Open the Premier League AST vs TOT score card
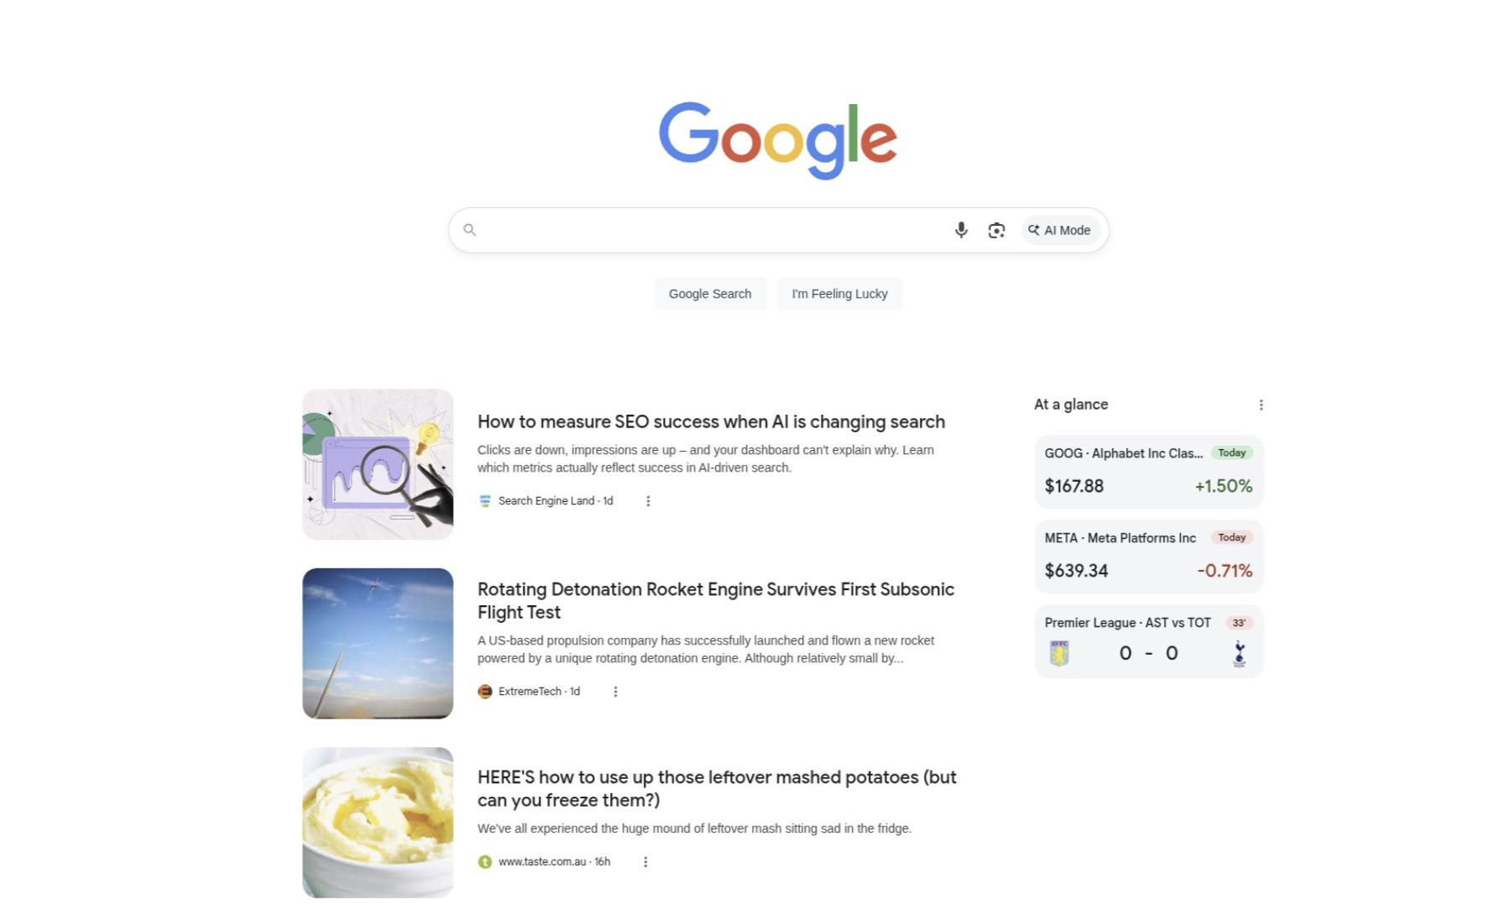The image size is (1504, 915). pyautogui.click(x=1148, y=641)
